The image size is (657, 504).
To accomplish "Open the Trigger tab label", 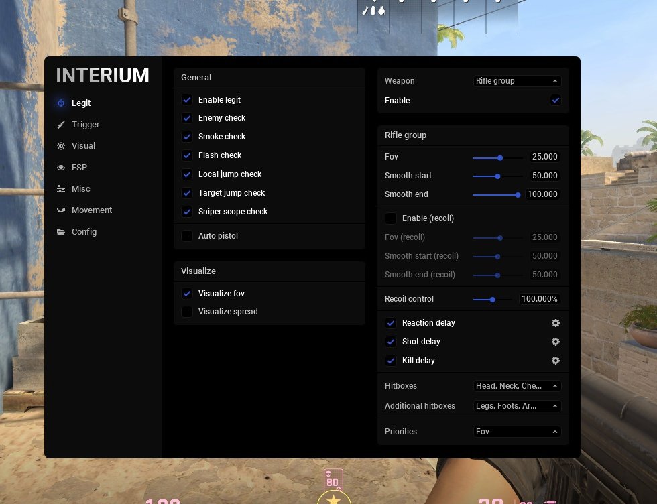I will (x=86, y=125).
